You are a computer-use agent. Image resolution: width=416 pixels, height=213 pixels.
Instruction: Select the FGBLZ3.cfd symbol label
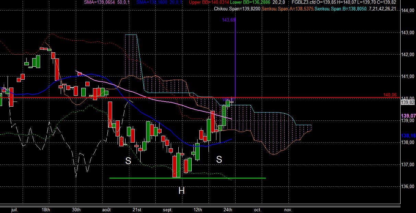pos(304,2)
